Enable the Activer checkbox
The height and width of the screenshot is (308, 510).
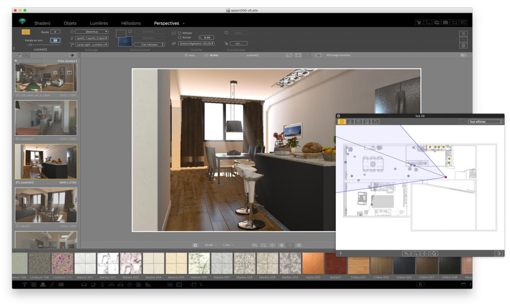[180, 37]
